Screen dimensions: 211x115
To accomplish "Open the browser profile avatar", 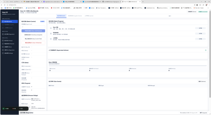I will tap(207, 5).
